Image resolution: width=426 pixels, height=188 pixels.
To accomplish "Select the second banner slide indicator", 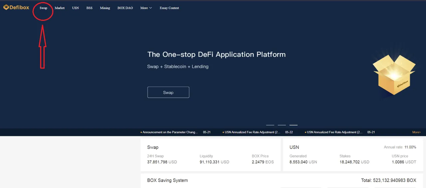I will pos(282,125).
